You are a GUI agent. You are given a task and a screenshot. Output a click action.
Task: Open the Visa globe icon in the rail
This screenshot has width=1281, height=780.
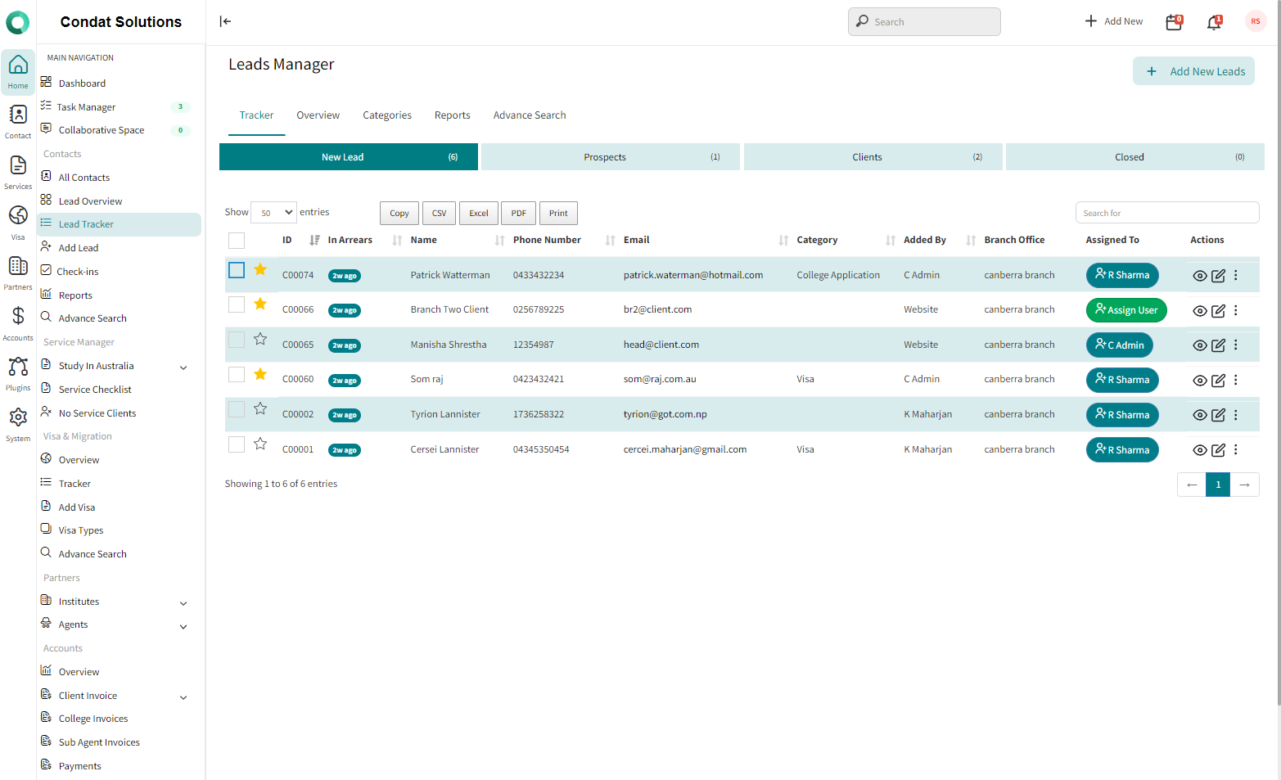pos(18,223)
